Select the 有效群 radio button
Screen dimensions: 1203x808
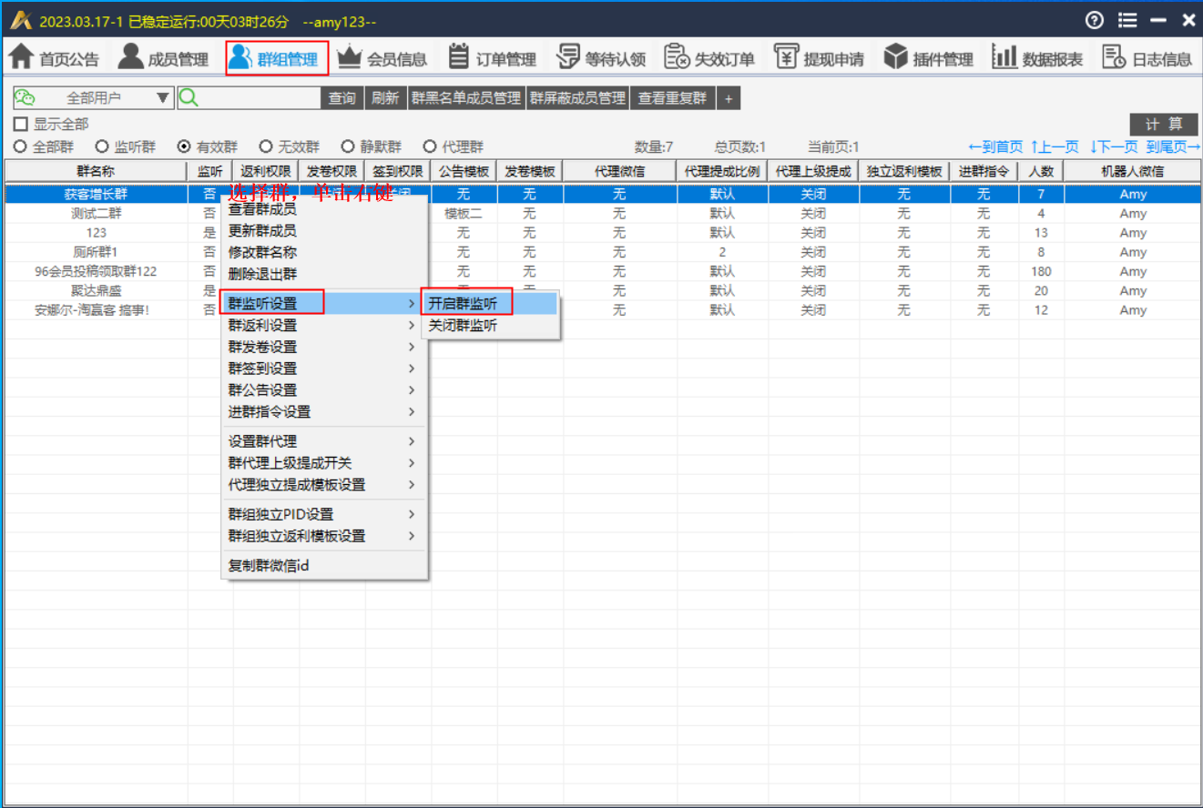(183, 146)
